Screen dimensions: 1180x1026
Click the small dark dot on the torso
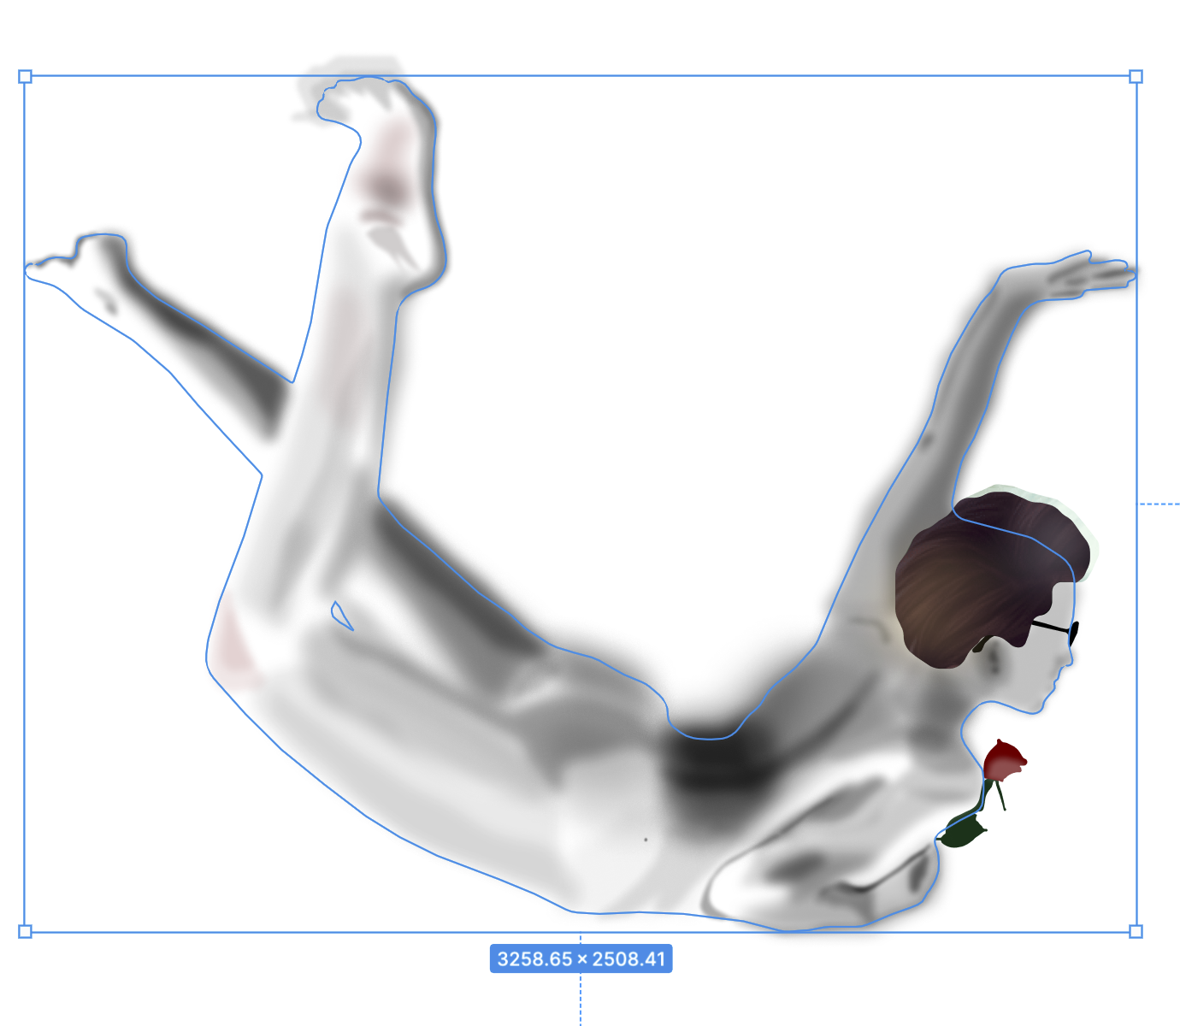(646, 840)
